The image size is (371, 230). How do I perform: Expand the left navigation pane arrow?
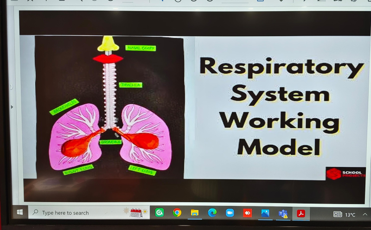[12, 107]
